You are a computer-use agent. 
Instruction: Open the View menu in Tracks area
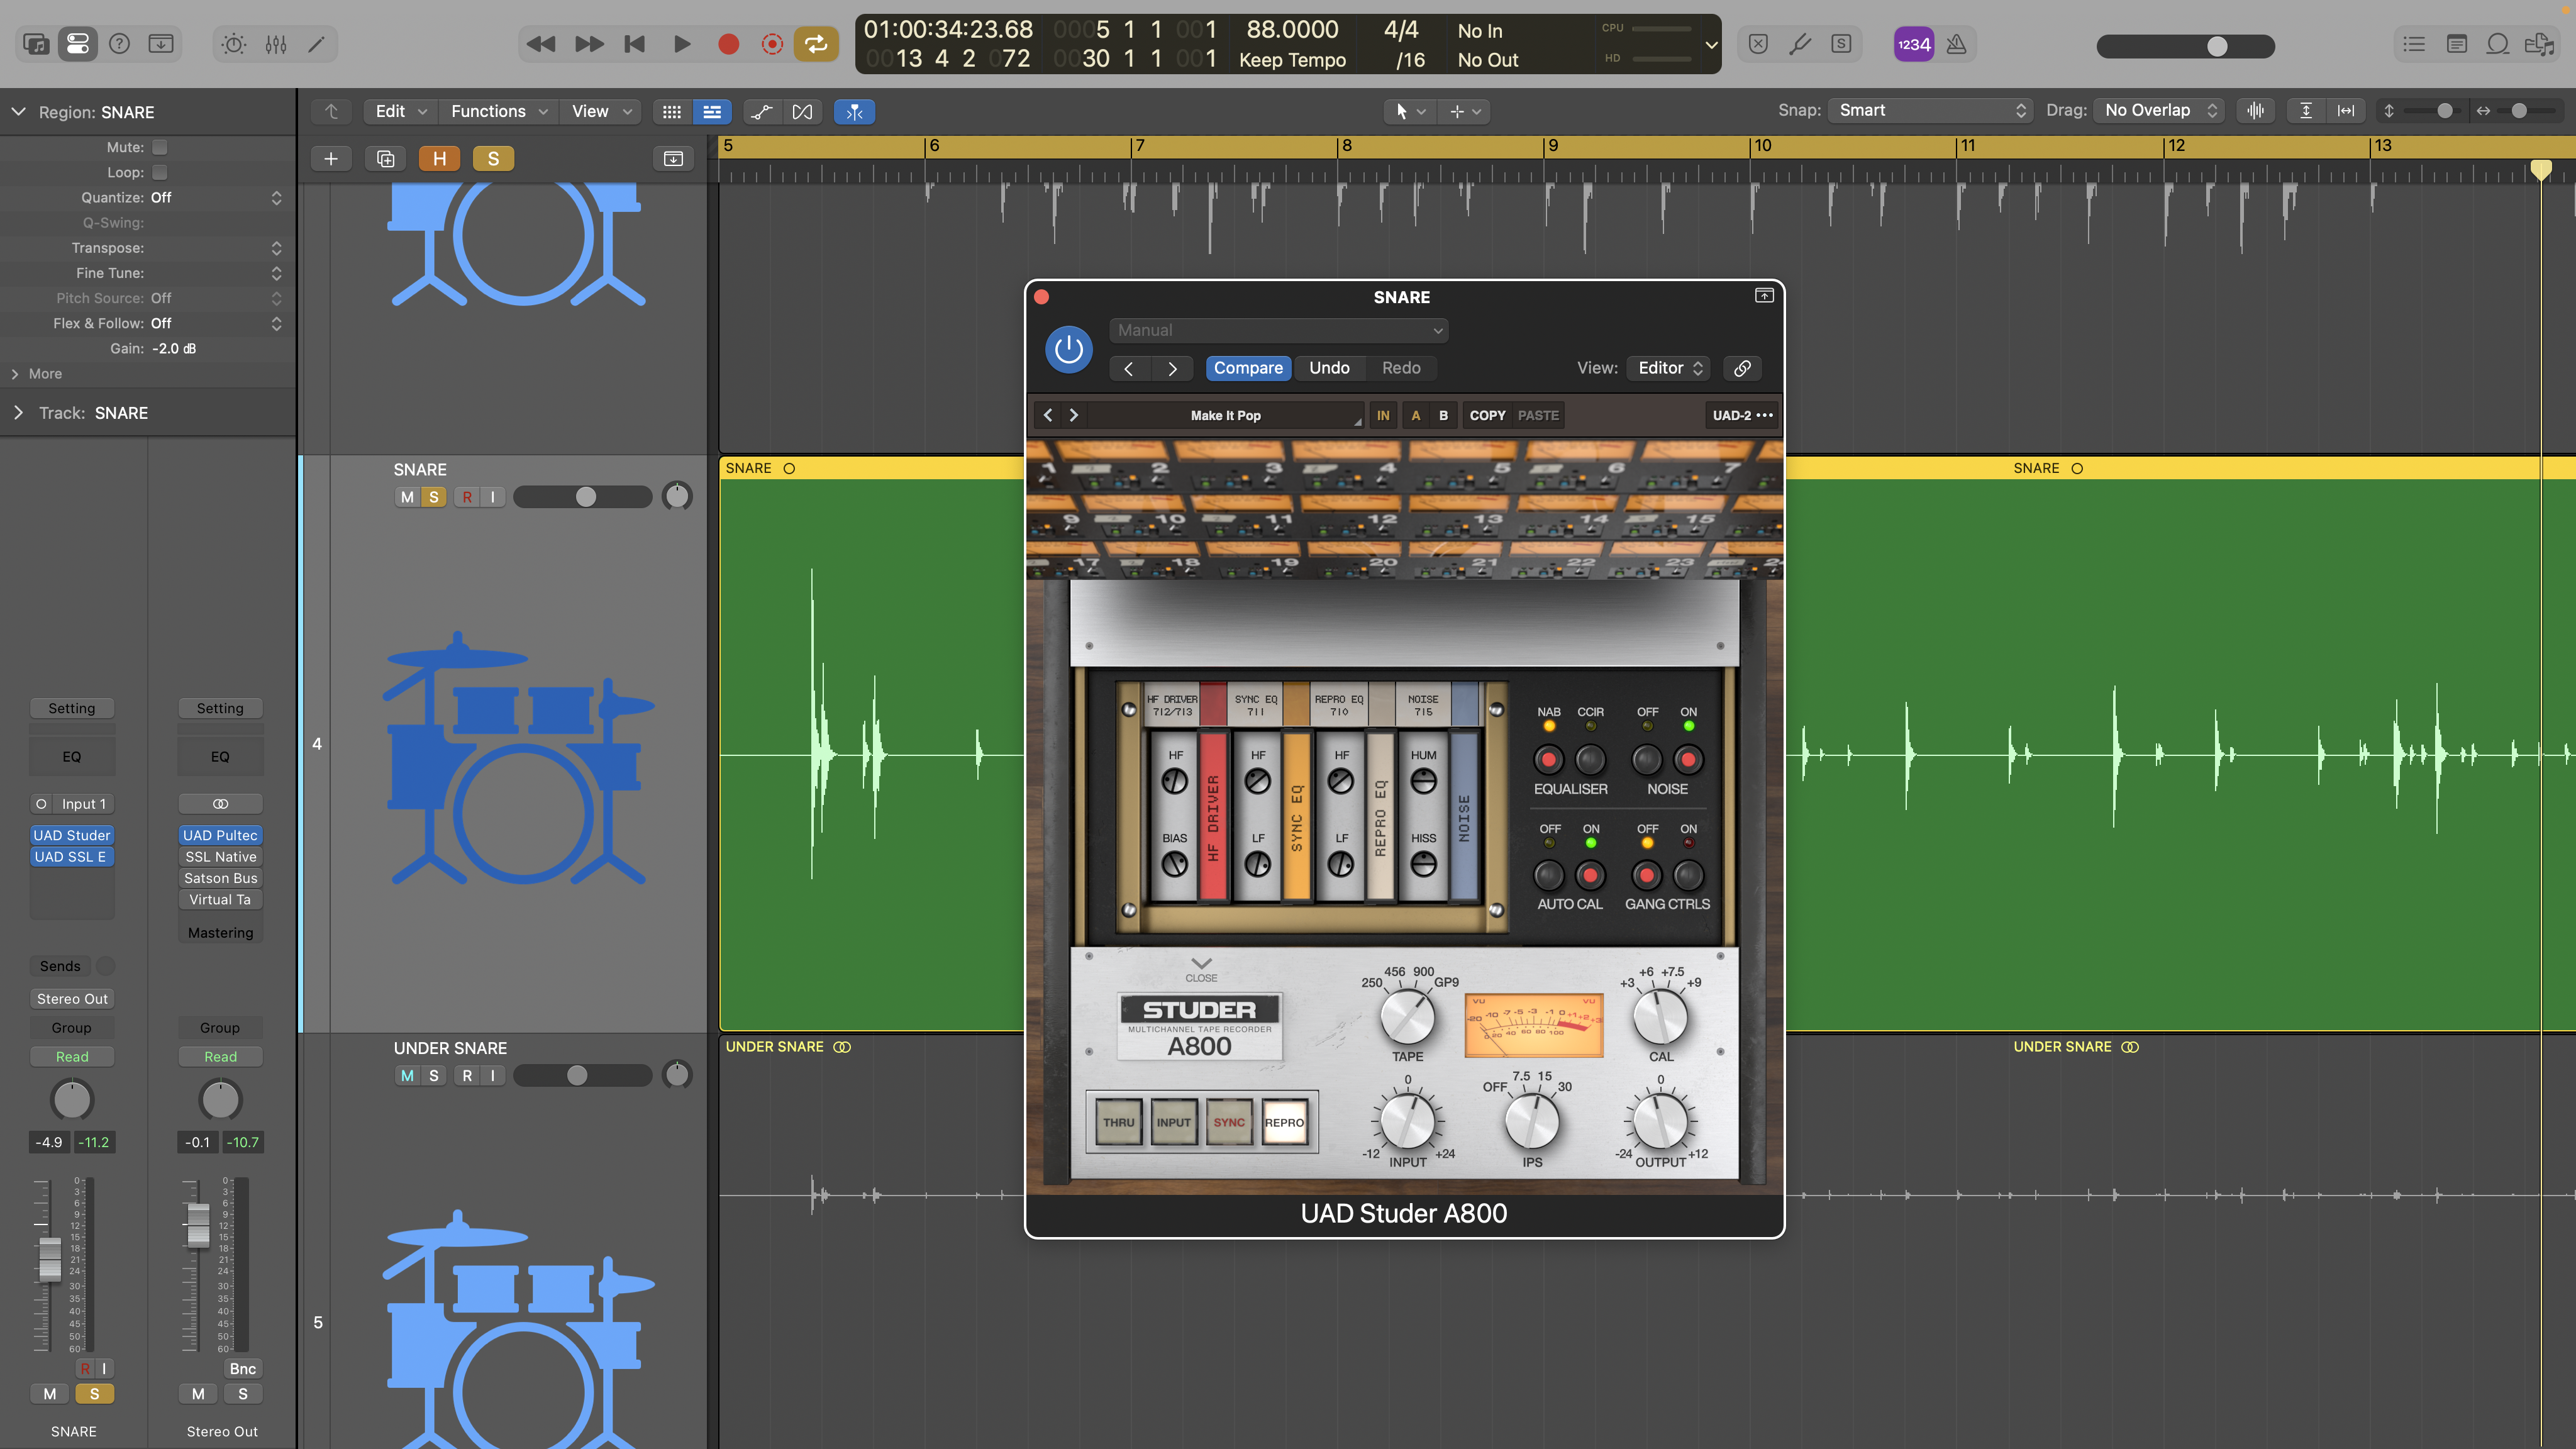(x=601, y=111)
